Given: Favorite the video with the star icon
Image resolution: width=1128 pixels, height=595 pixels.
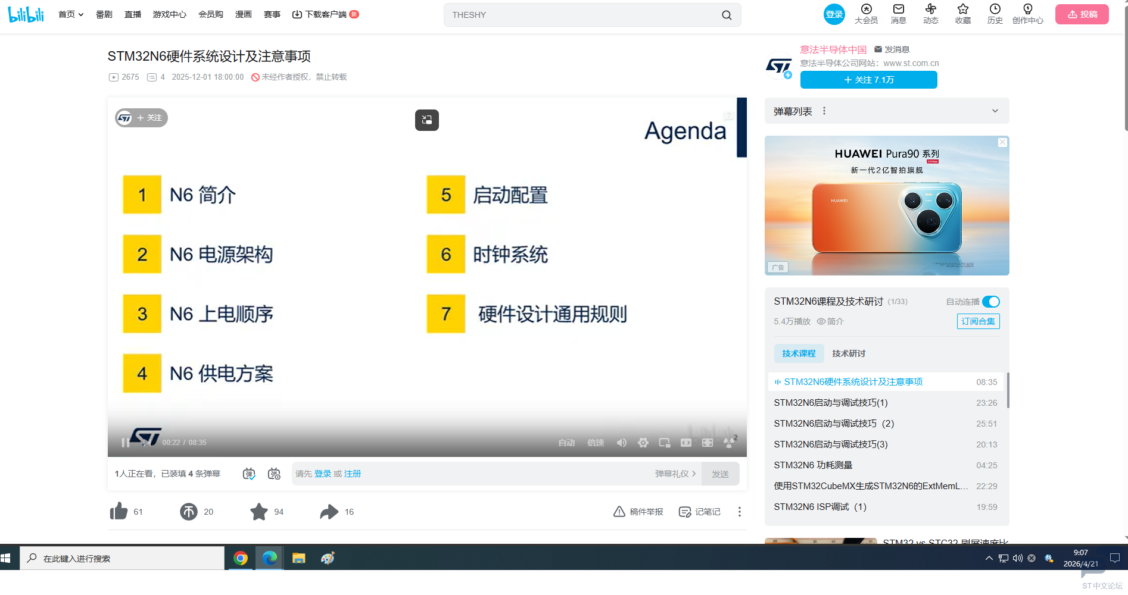Looking at the screenshot, I should coord(259,512).
